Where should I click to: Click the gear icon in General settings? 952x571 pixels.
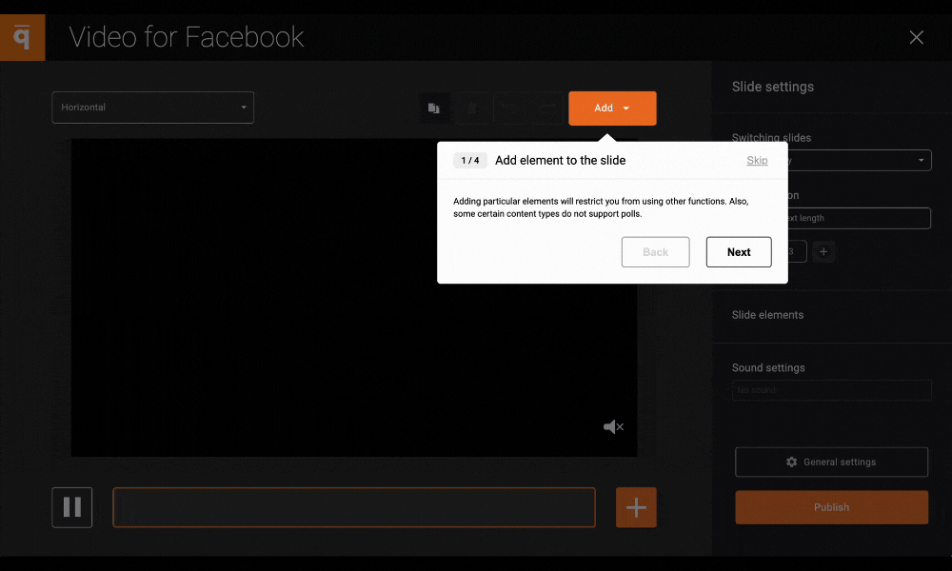(790, 462)
